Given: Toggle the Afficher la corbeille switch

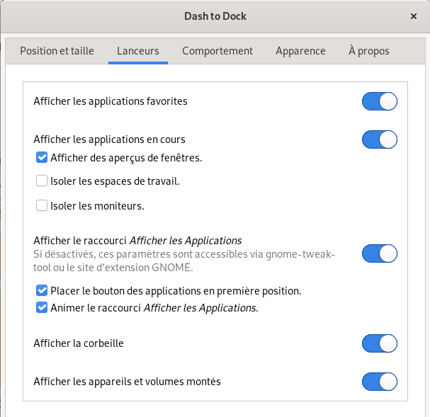Looking at the screenshot, I should [x=380, y=343].
